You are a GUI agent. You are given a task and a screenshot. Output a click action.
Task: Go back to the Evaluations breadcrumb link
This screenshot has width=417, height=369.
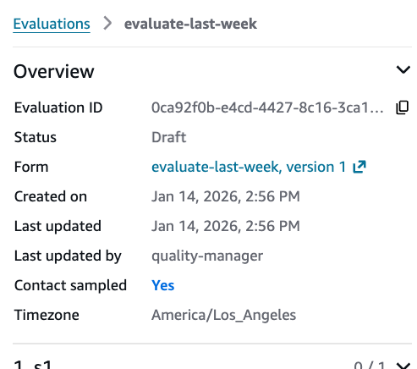[x=52, y=24]
